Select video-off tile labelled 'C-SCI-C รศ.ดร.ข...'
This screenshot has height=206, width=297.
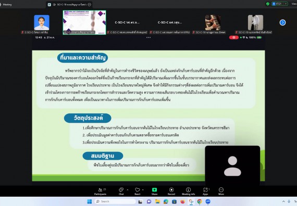click(x=127, y=22)
